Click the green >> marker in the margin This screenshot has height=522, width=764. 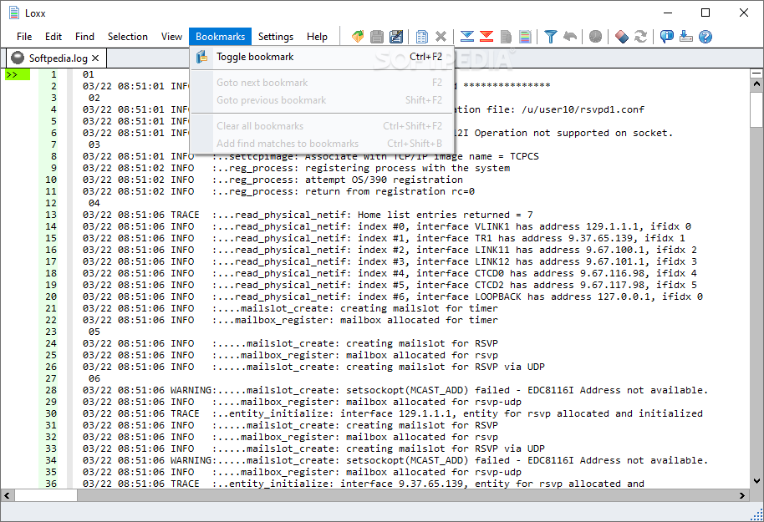17,74
